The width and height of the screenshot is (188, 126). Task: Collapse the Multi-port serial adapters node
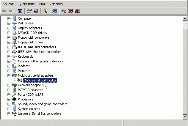9,75
